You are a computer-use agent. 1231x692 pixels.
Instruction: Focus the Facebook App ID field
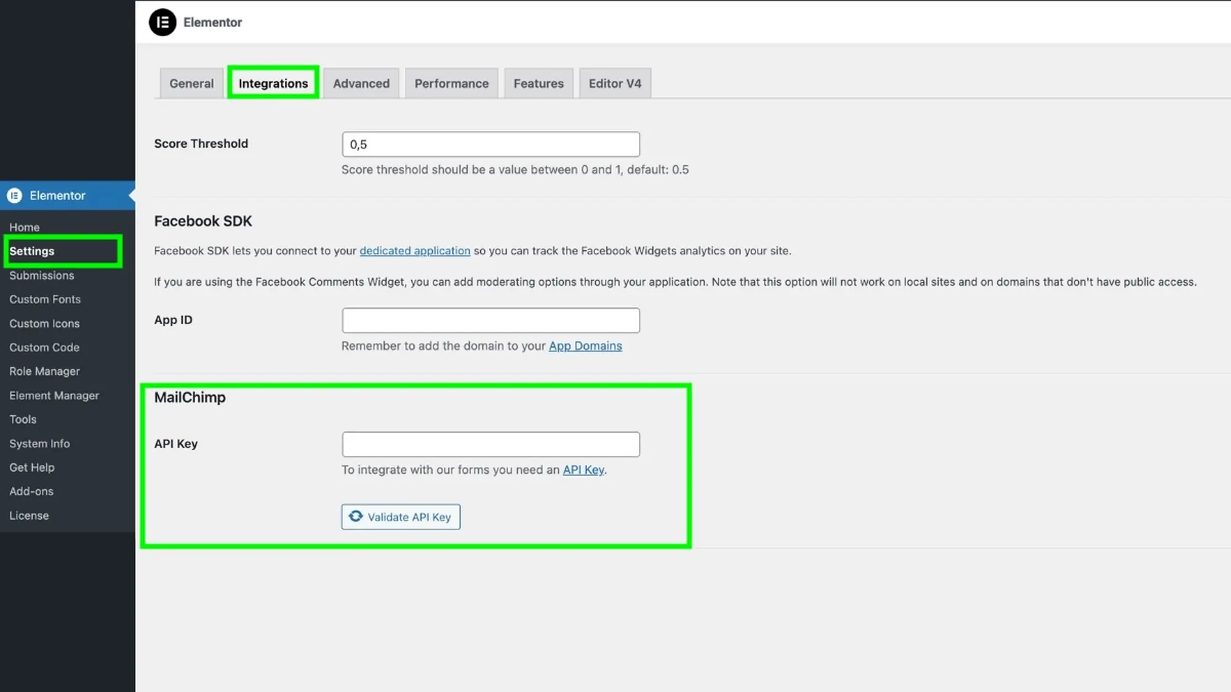point(491,320)
